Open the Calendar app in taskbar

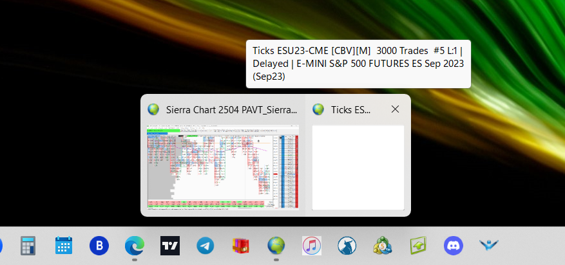64,246
